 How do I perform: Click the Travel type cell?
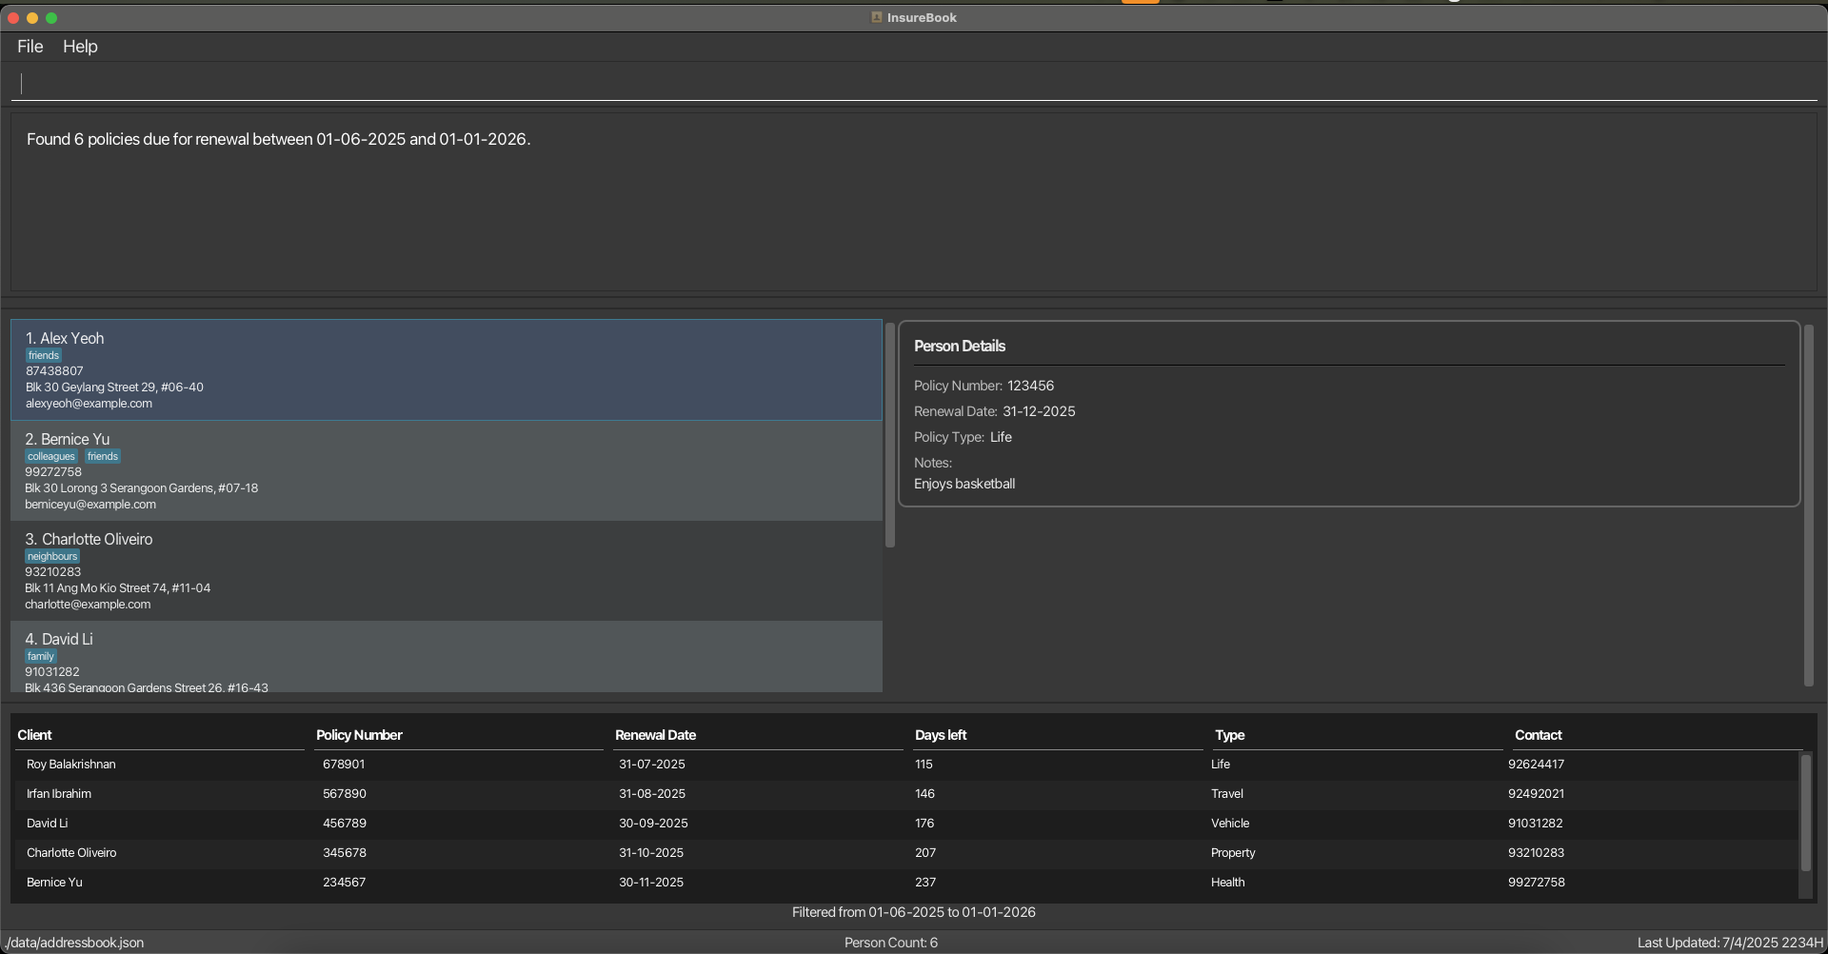pyautogui.click(x=1227, y=794)
